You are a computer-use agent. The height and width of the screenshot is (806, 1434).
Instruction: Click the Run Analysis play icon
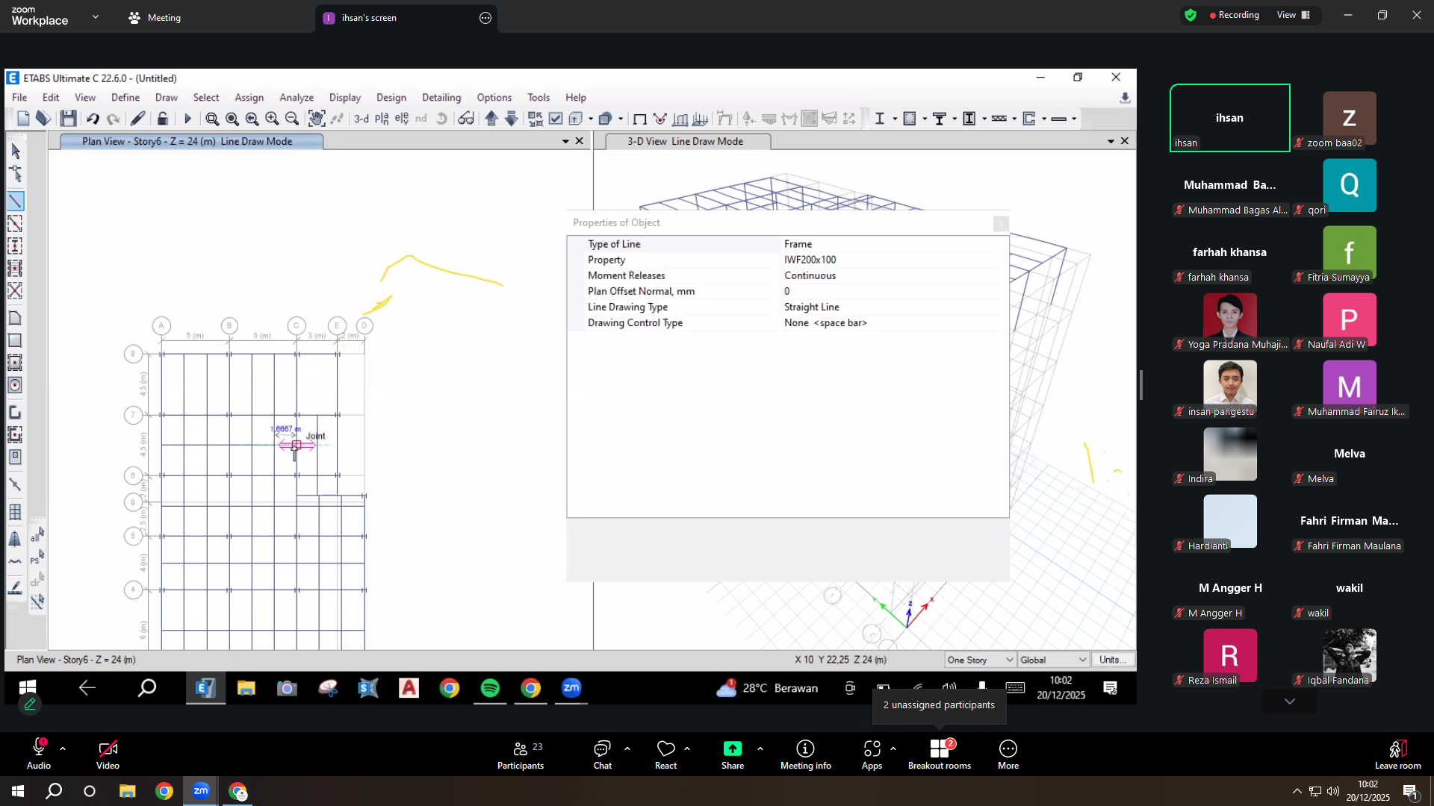click(187, 118)
